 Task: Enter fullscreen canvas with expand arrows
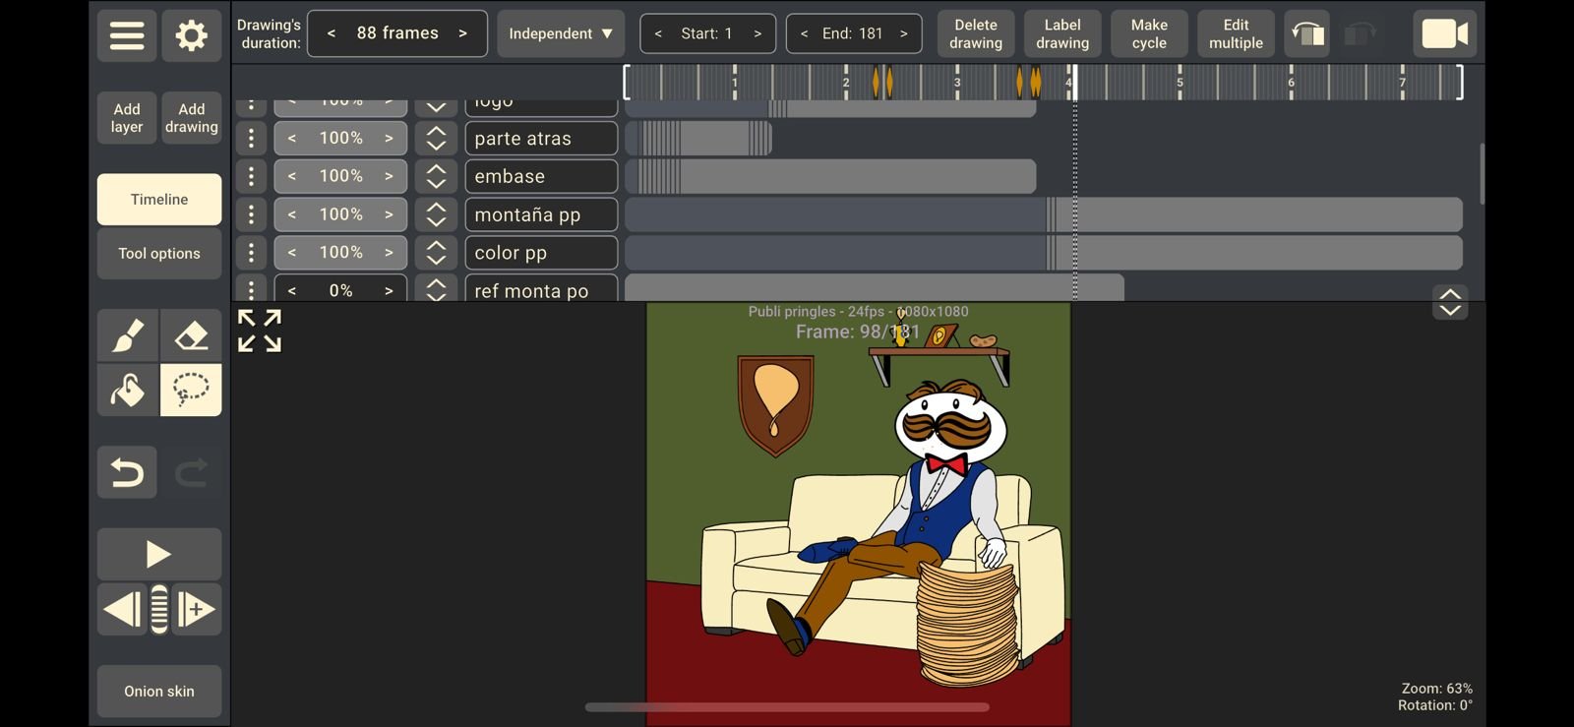click(x=260, y=331)
